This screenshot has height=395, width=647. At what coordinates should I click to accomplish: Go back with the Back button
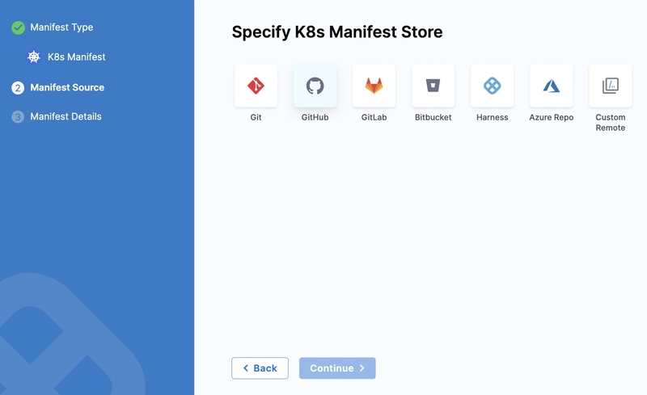click(260, 368)
